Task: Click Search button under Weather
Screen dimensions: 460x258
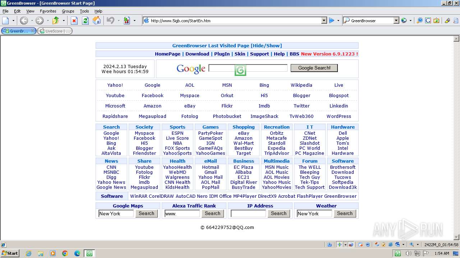Action: click(x=345, y=213)
